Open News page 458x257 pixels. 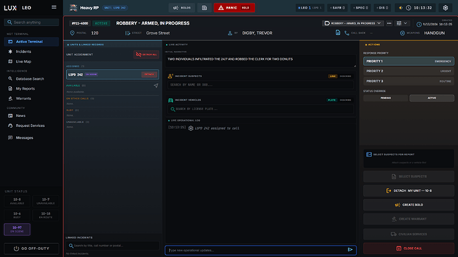(x=32, y=116)
